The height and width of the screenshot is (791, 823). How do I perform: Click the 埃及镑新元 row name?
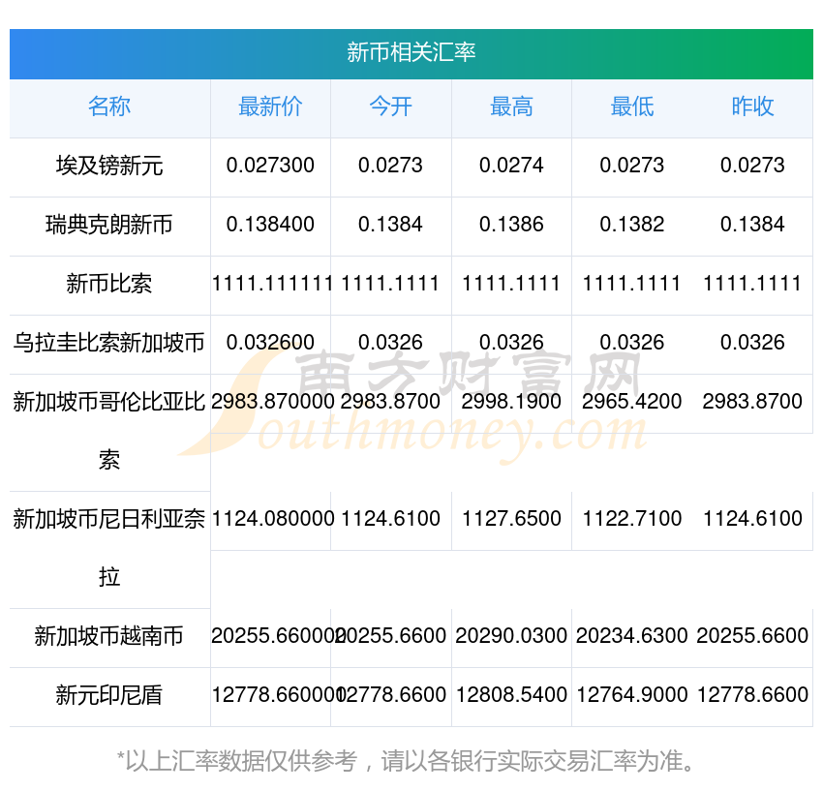(109, 167)
